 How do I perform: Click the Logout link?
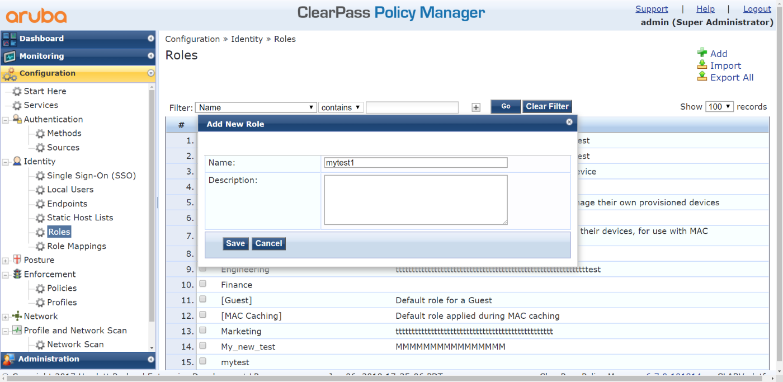point(757,9)
